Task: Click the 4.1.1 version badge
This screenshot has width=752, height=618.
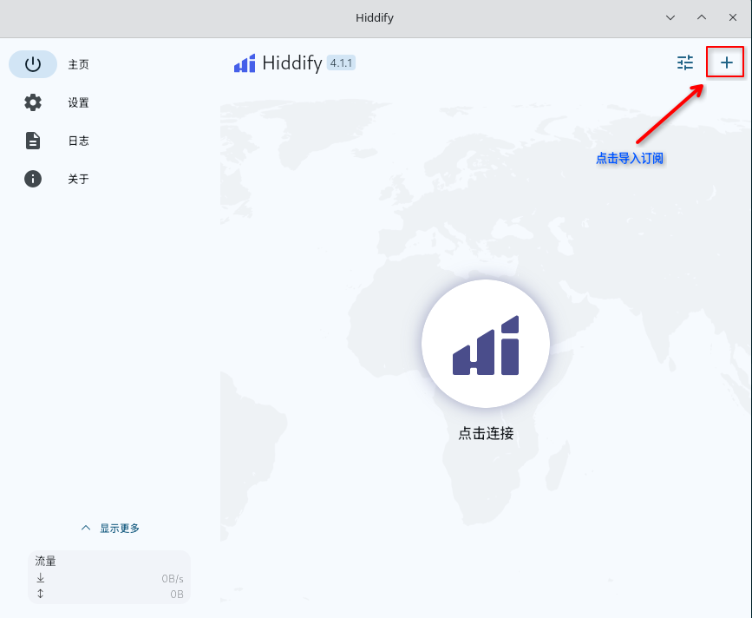Action: coord(342,63)
